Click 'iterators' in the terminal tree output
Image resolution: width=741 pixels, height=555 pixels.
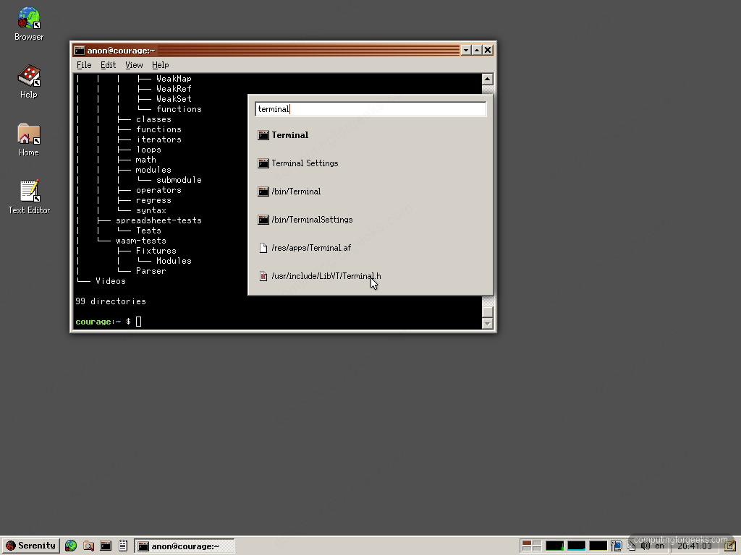tap(158, 139)
